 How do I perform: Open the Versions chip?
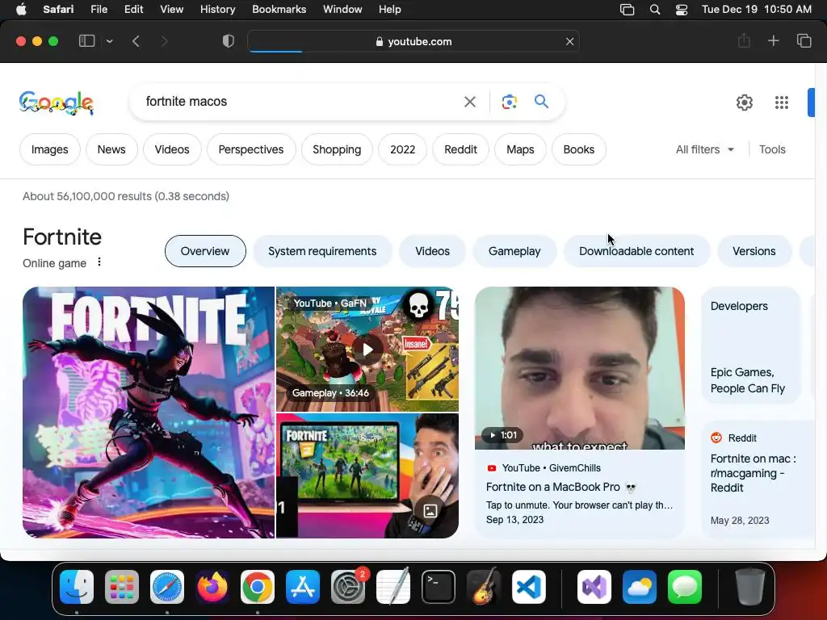click(754, 251)
